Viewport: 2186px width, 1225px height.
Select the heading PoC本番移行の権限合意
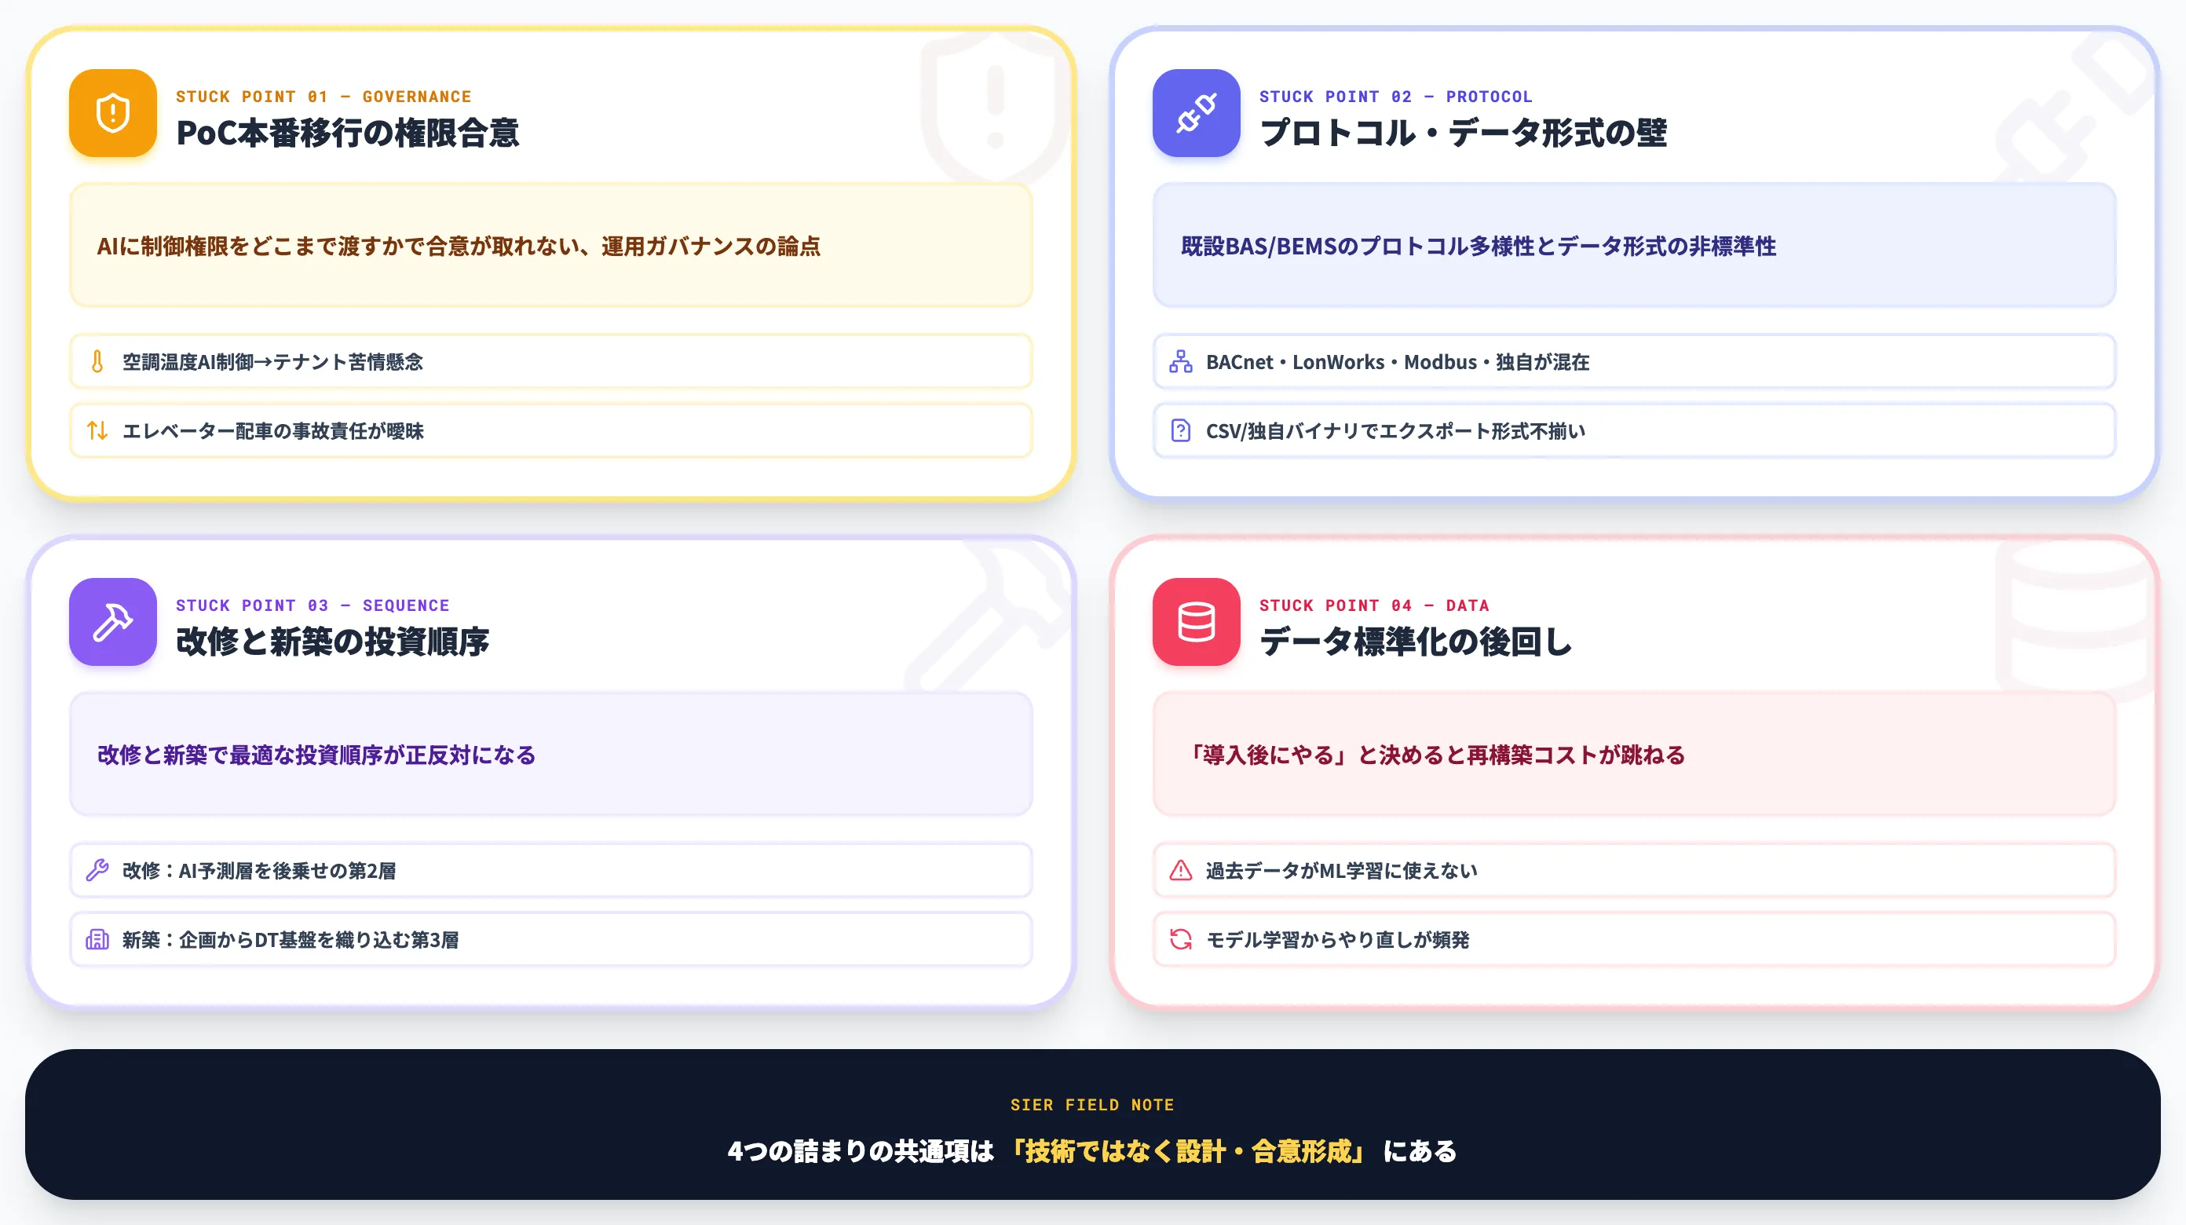coord(347,133)
